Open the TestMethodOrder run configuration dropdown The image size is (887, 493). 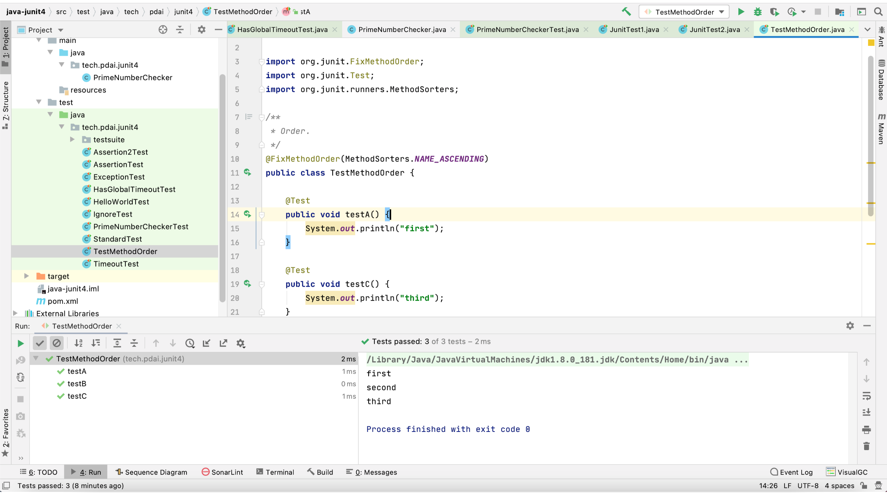pos(684,12)
